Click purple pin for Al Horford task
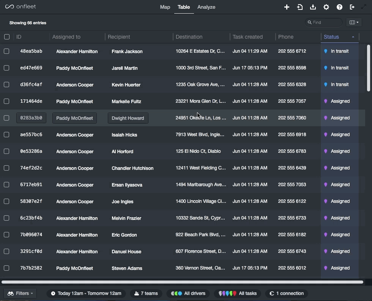The height and width of the screenshot is (301, 372). click(326, 151)
